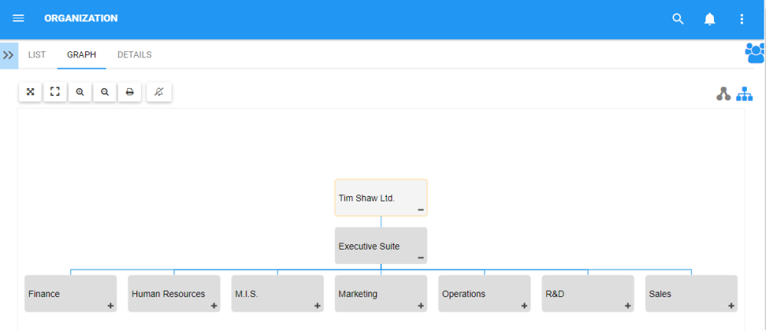The width and height of the screenshot is (766, 330).
Task: Open the notifications bell
Action: (x=710, y=19)
